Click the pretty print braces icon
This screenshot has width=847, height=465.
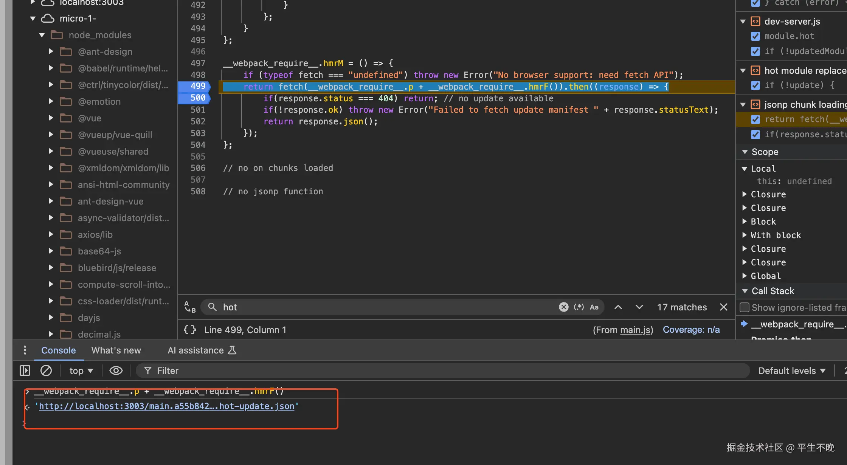[x=190, y=330]
